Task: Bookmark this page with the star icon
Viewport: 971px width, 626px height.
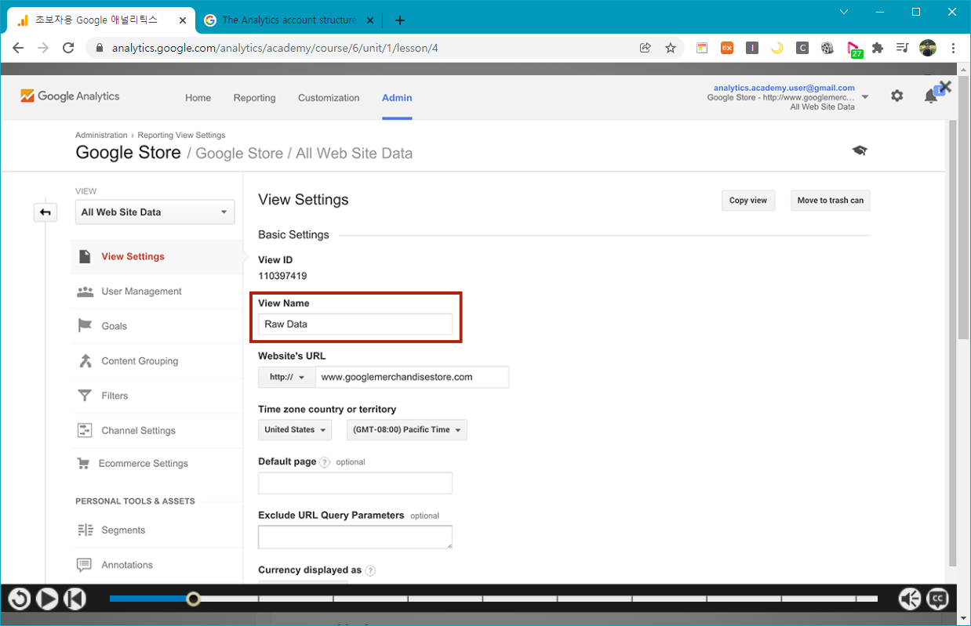Action: (671, 48)
